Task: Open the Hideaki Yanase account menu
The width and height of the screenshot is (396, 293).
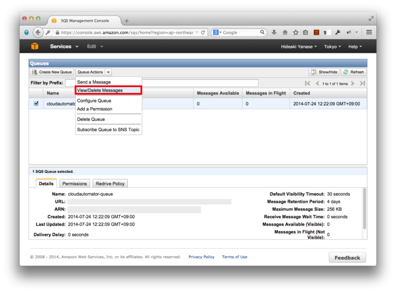Action: click(299, 47)
